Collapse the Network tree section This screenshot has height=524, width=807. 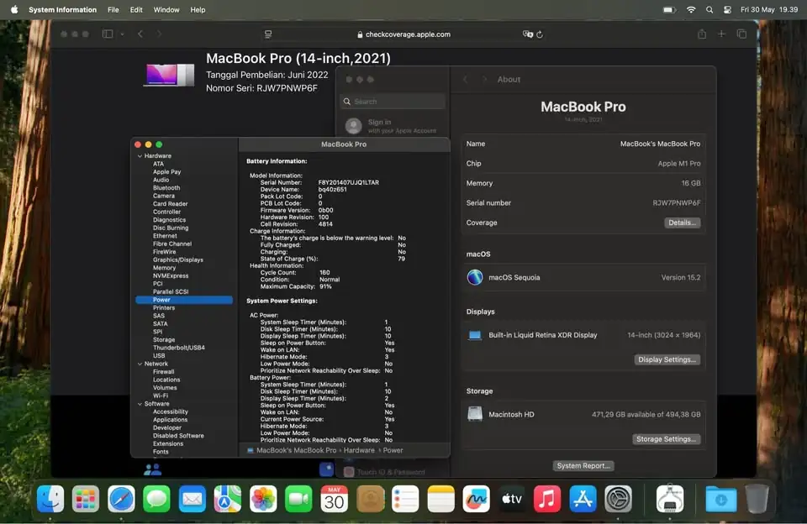(x=140, y=364)
